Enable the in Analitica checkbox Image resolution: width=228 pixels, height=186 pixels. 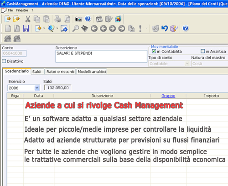pyautogui.click(x=202, y=51)
